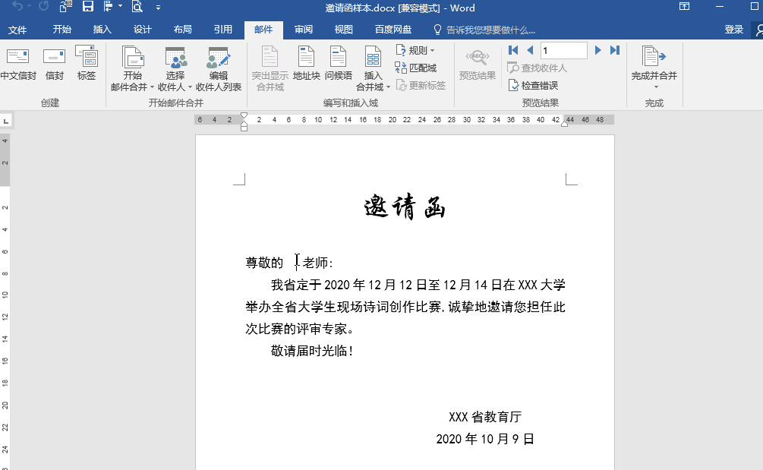This screenshot has height=470, width=763.
Task: Go to the next record
Action: coord(598,50)
